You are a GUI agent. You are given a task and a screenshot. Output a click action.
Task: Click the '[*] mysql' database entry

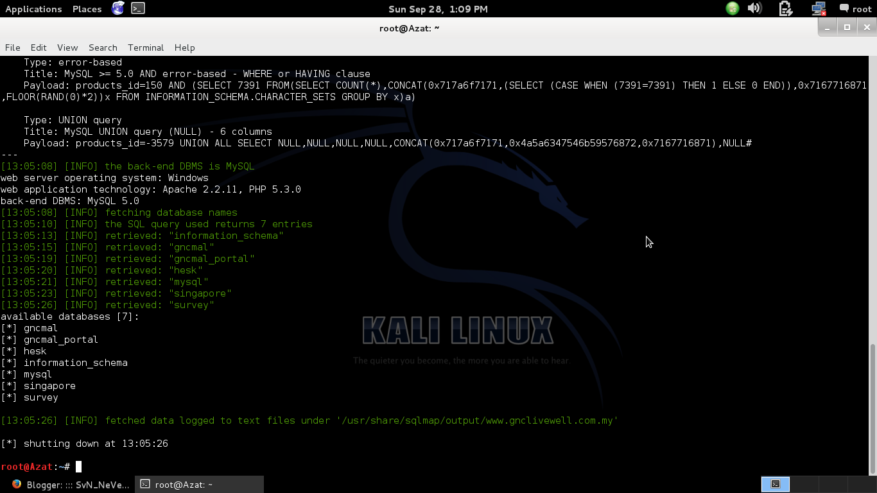coord(26,374)
